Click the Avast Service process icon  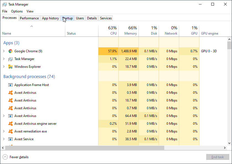[11, 139]
